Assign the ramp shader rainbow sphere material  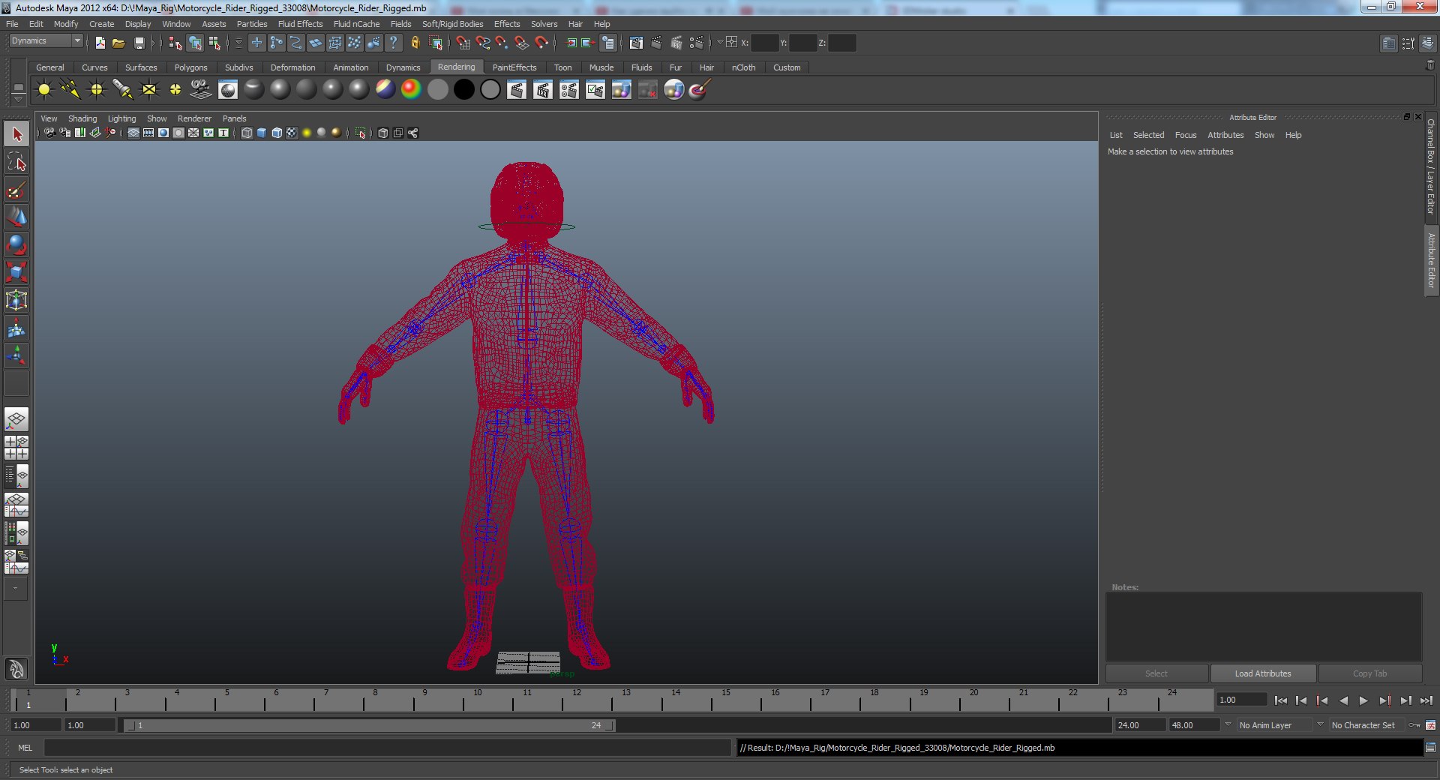(411, 90)
